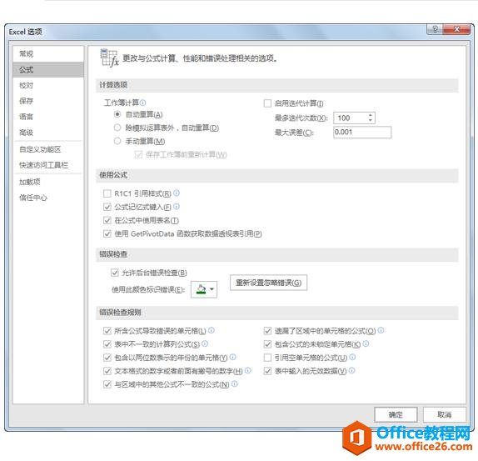Toggle 表中输入的无效数据 checkbox
Viewport: 478px width, 461px height.
pyautogui.click(x=267, y=371)
